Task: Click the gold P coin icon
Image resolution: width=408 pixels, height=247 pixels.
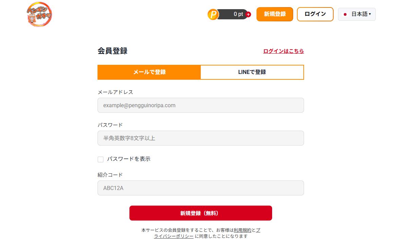Action: pos(213,14)
